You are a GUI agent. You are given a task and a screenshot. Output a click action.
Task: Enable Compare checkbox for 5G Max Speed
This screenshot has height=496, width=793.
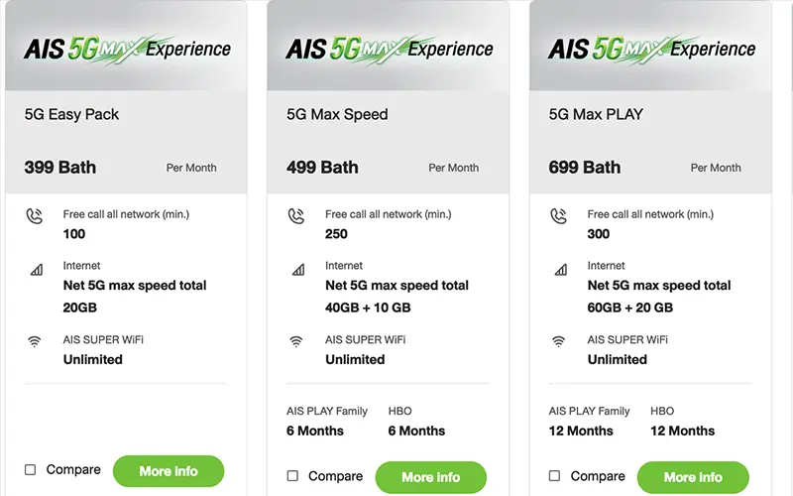click(x=292, y=476)
